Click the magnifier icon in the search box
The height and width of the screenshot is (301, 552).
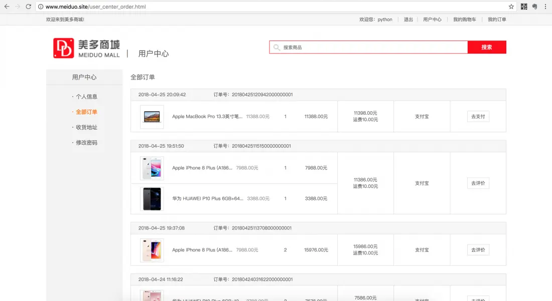point(277,47)
